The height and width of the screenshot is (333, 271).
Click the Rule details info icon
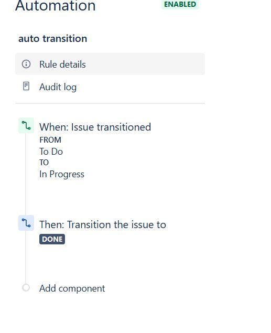click(x=26, y=64)
